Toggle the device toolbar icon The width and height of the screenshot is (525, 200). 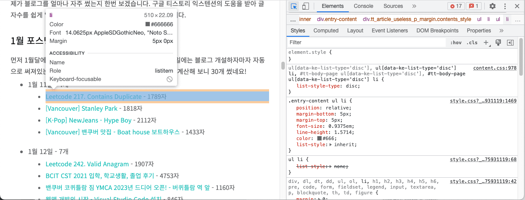(305, 6)
